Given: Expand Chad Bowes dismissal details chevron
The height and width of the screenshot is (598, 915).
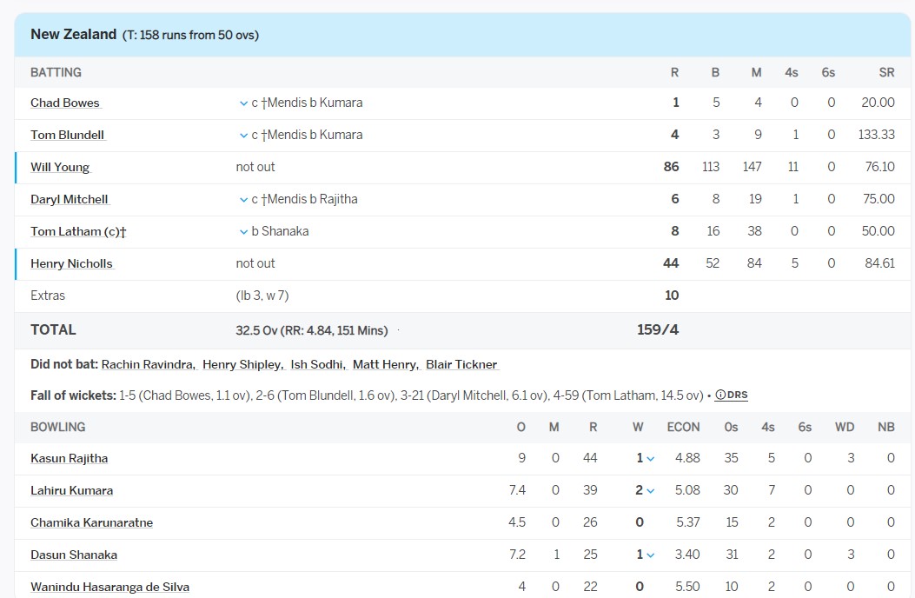Looking at the screenshot, I should coord(243,103).
